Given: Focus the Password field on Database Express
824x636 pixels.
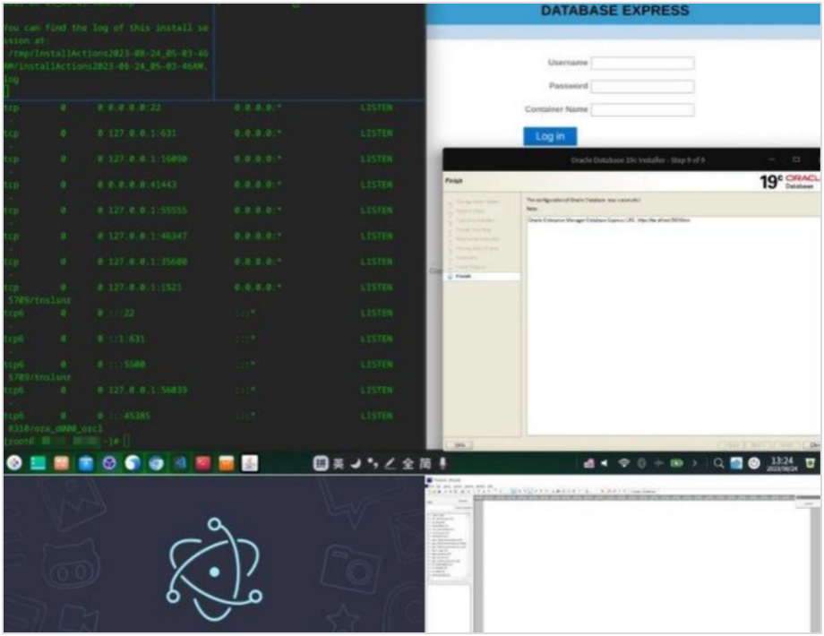Looking at the screenshot, I should pos(642,86).
